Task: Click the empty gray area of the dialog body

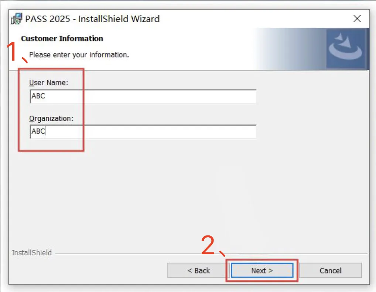Action: 189,192
